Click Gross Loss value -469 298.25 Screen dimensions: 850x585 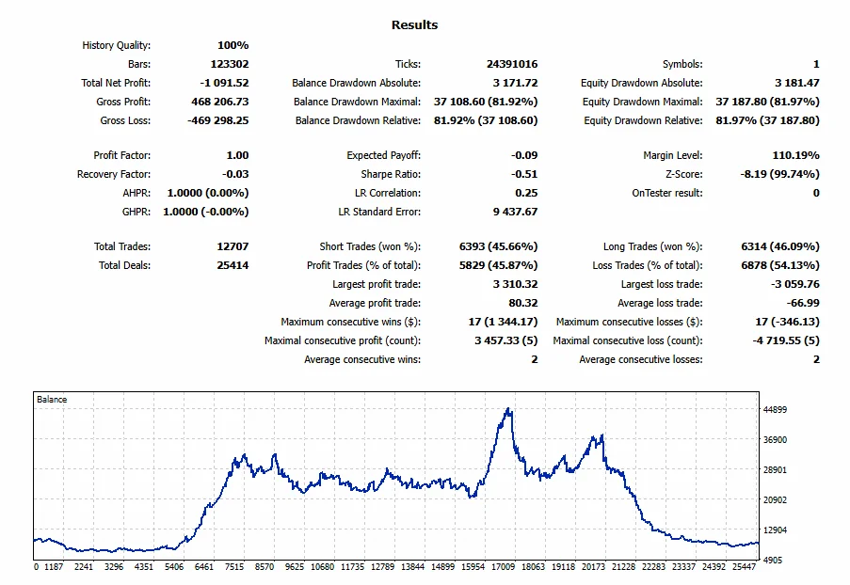218,120
